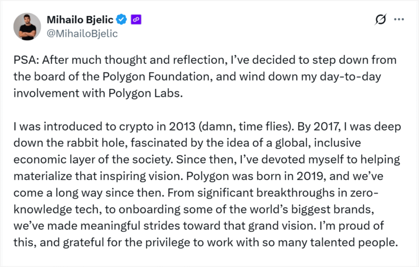The height and width of the screenshot is (267, 419).
Task: Click the phrase '(damn, time flies)'
Action: [x=246, y=127]
